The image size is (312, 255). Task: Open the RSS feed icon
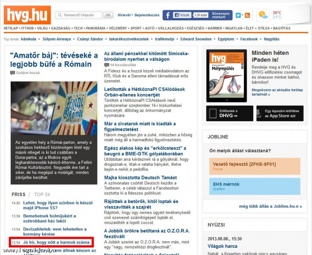pyautogui.click(x=247, y=15)
